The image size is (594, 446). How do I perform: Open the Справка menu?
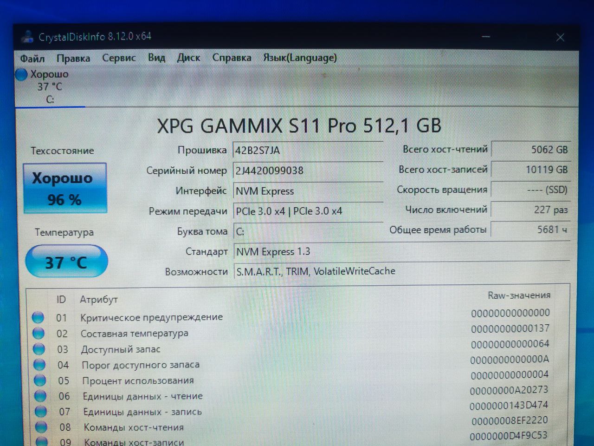pyautogui.click(x=232, y=58)
